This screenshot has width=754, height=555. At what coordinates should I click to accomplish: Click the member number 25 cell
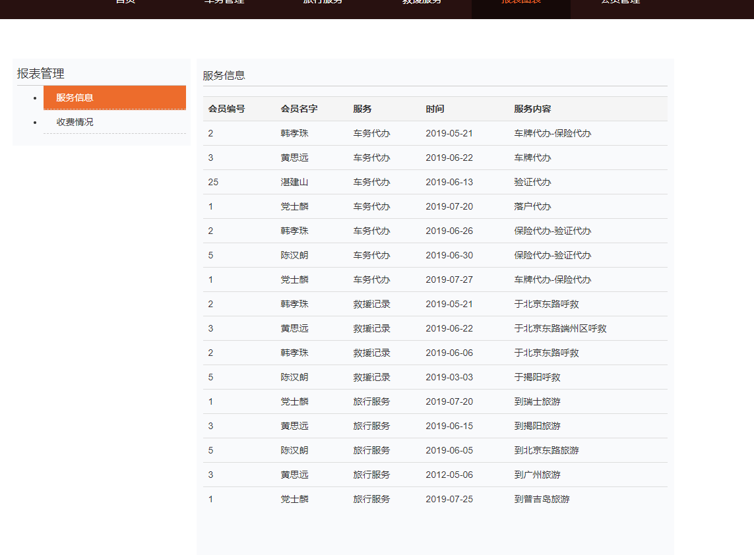point(213,182)
